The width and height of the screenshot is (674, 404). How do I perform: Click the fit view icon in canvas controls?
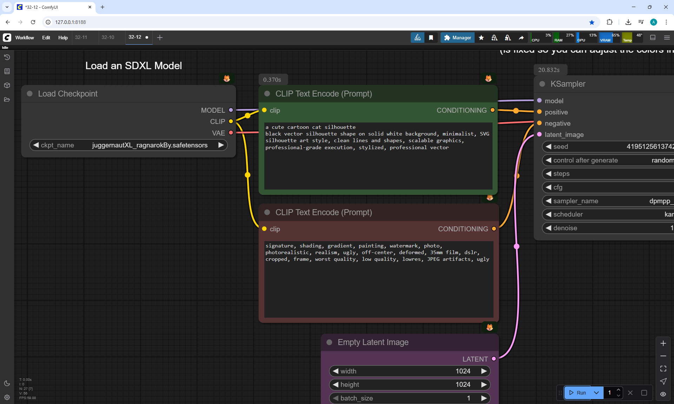663,369
